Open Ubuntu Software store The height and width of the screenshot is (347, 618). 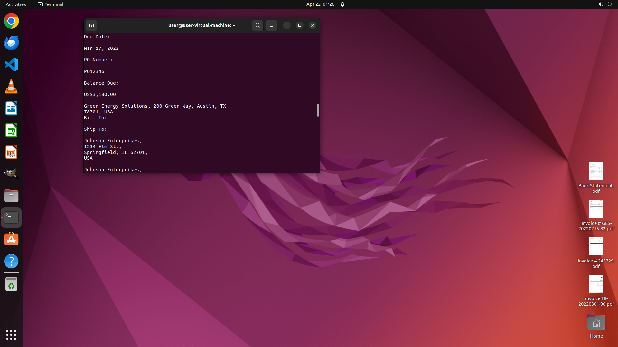point(11,239)
